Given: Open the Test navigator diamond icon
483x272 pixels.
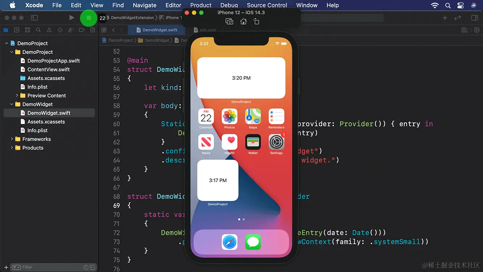Looking at the screenshot, I should pos(60,30).
